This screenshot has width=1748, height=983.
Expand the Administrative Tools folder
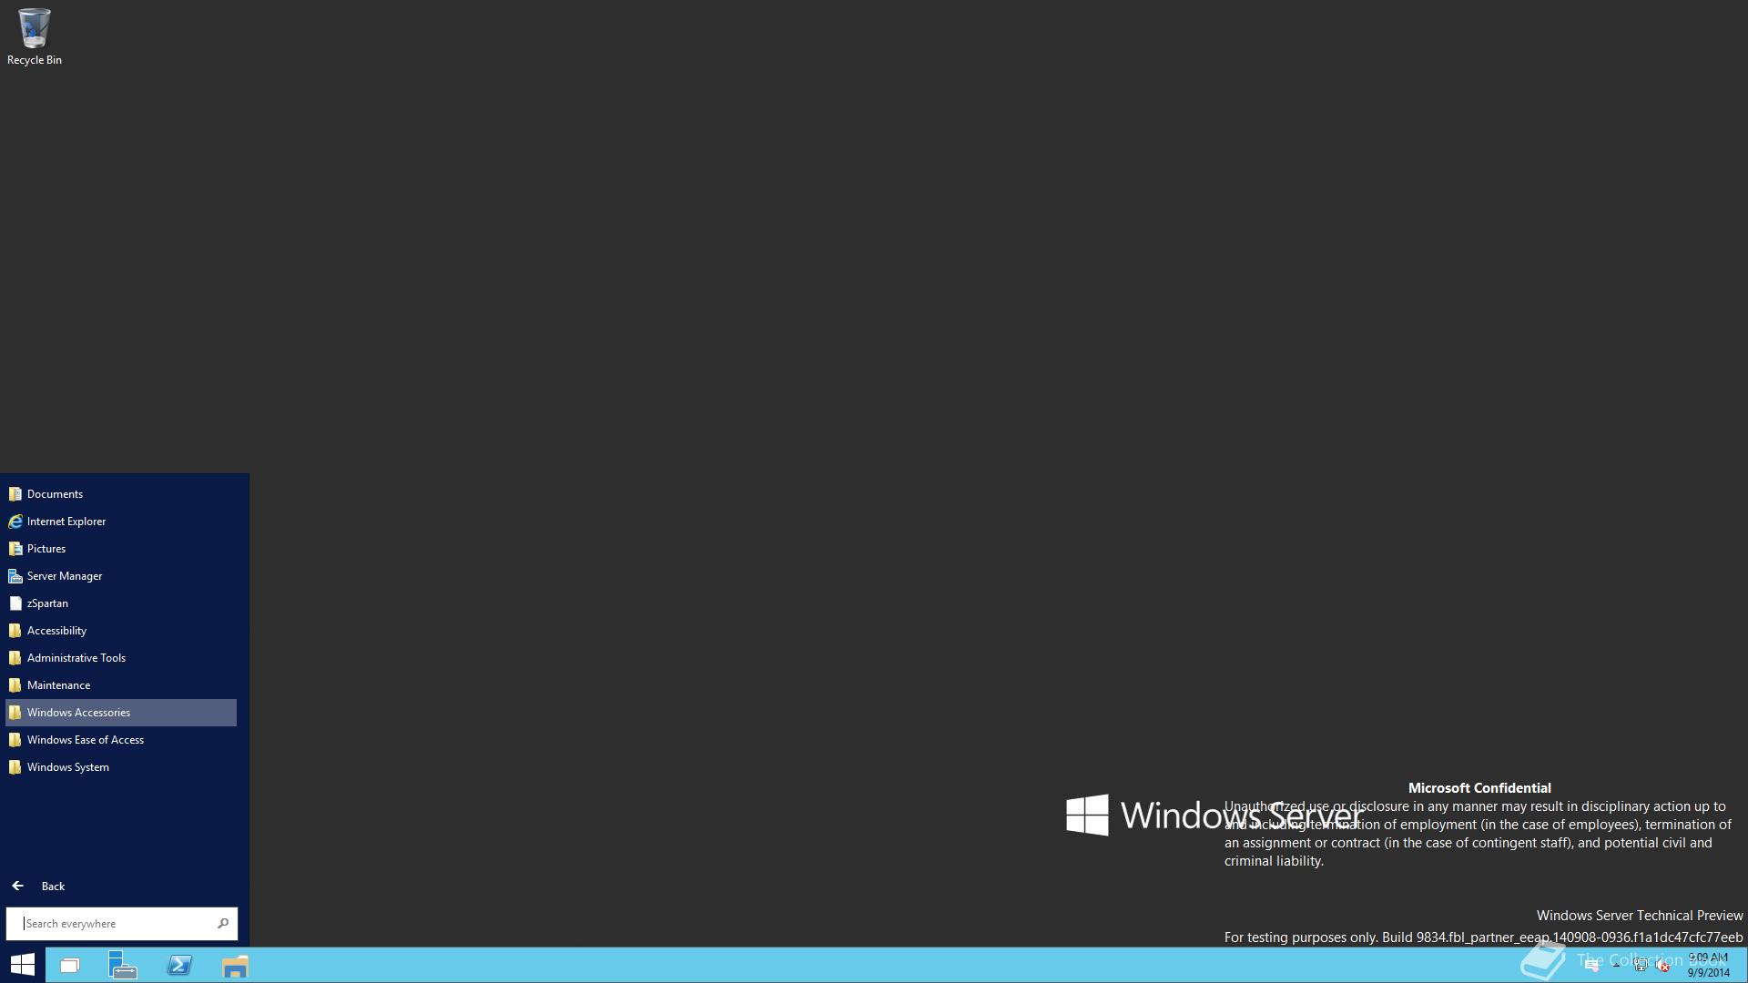coord(121,658)
